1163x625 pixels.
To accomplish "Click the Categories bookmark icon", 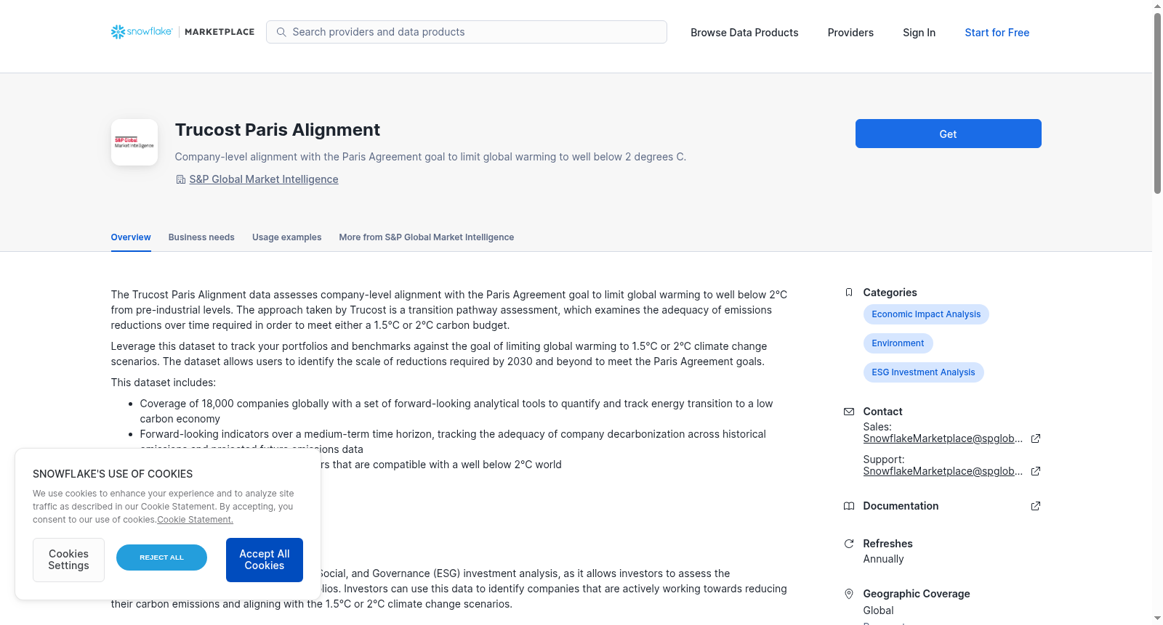I will tap(849, 293).
